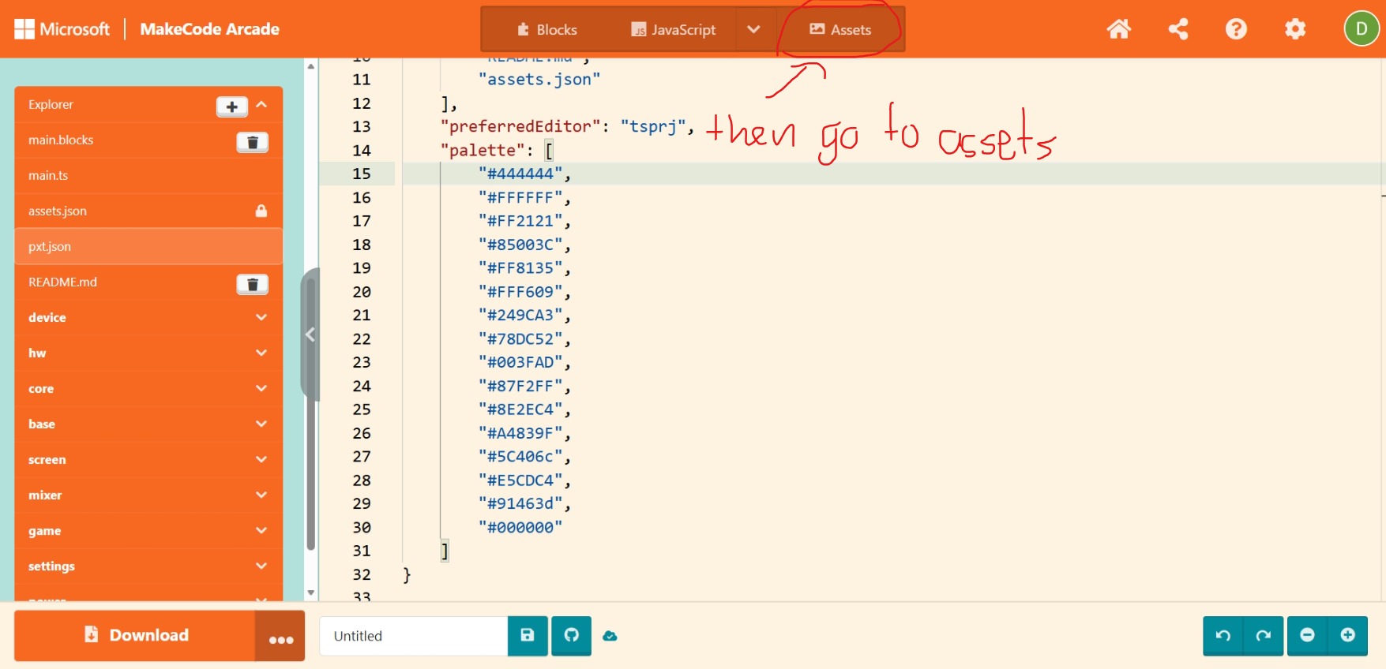Zoom in the editor
Image resolution: width=1386 pixels, height=669 pixels.
point(1348,636)
